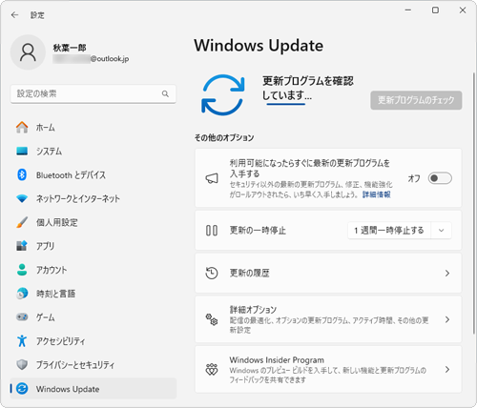Click 更新プログラムのチェック button

[416, 100]
